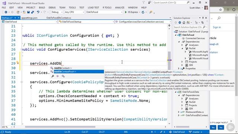Screen dimensions: 238x134
Task: Click Solution Explorer pending changes filter icon
Action: point(196,23)
